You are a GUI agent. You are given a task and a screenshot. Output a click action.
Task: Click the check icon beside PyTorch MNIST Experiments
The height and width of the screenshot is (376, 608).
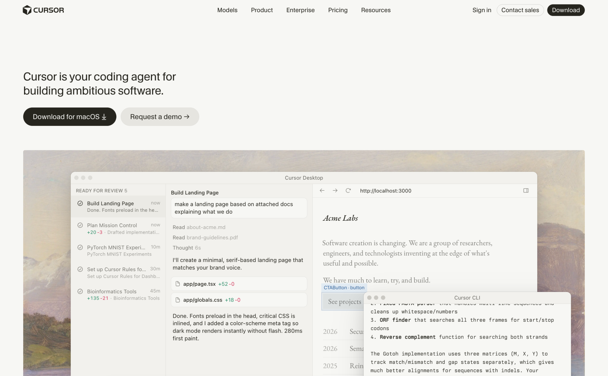tap(80, 247)
